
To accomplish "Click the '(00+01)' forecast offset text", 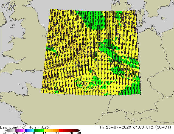I will [163, 127].
